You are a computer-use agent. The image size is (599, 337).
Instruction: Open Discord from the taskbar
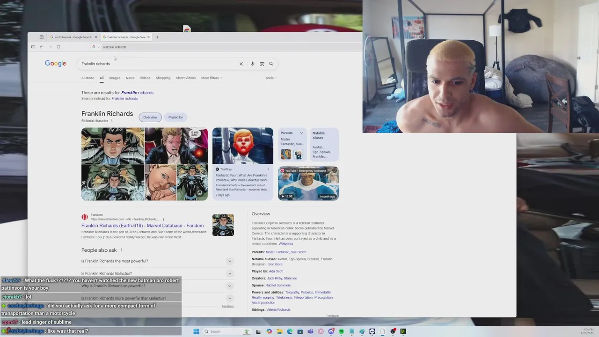point(331,331)
